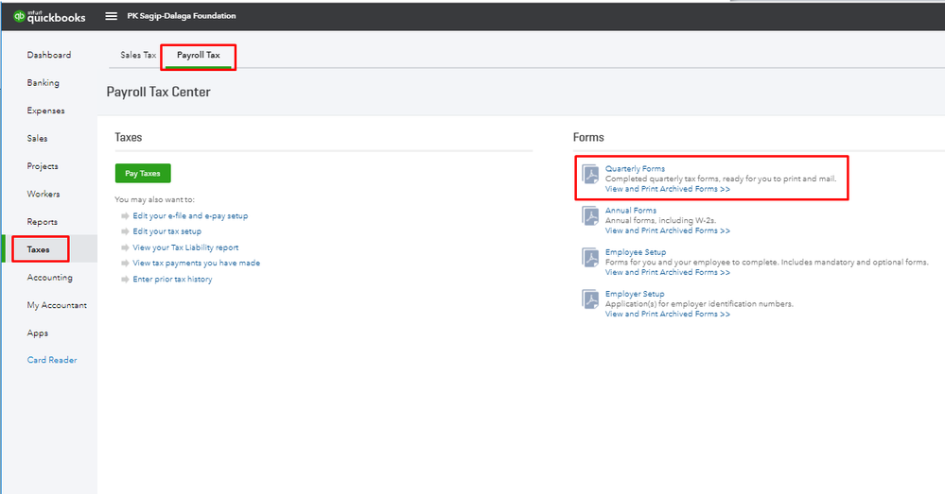This screenshot has width=945, height=494.
Task: Click arrow icon beside Edit your e-file setup
Action: pos(125,215)
